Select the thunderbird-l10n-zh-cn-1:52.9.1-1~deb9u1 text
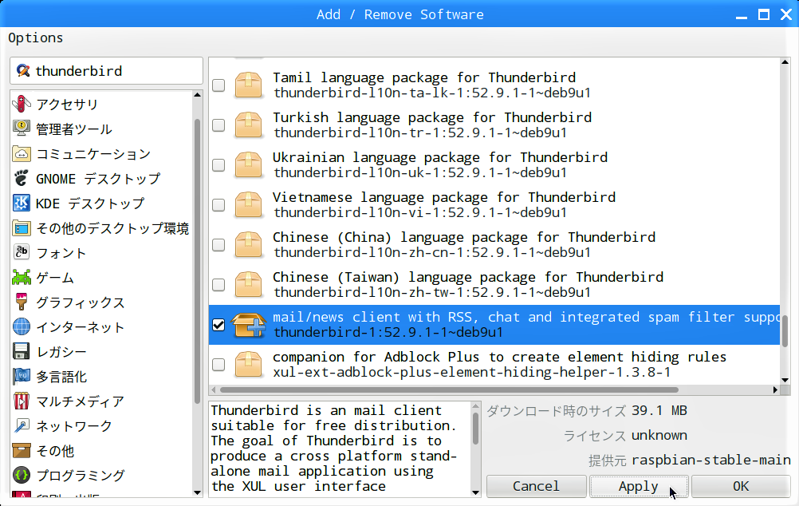 pos(432,252)
